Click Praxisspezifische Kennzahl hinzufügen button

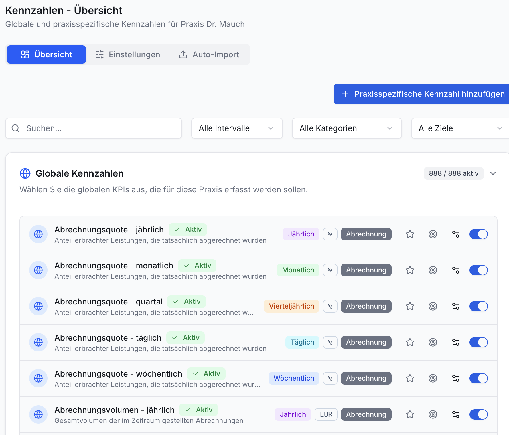[x=421, y=94]
